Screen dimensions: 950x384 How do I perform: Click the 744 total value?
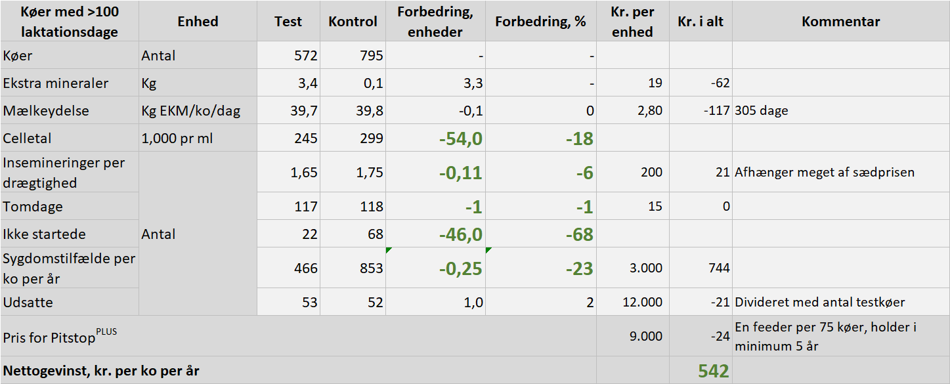click(718, 268)
